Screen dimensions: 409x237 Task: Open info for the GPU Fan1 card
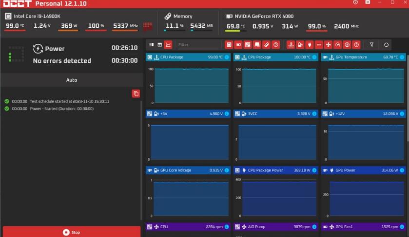[402, 227]
